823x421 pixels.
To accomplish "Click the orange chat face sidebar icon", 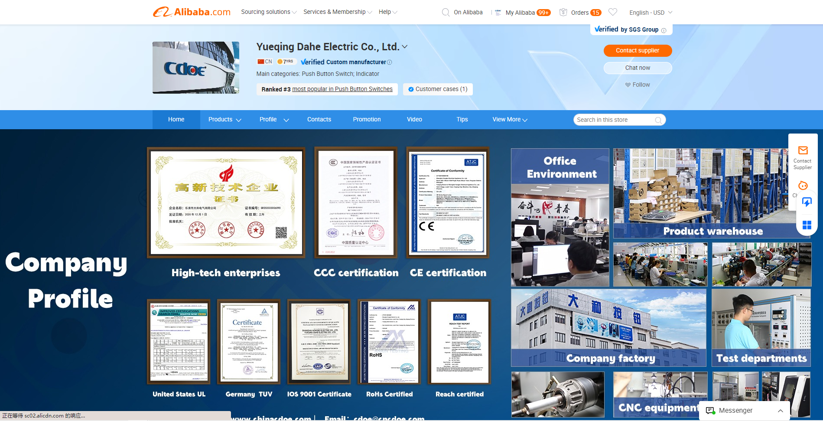I will click(x=803, y=186).
